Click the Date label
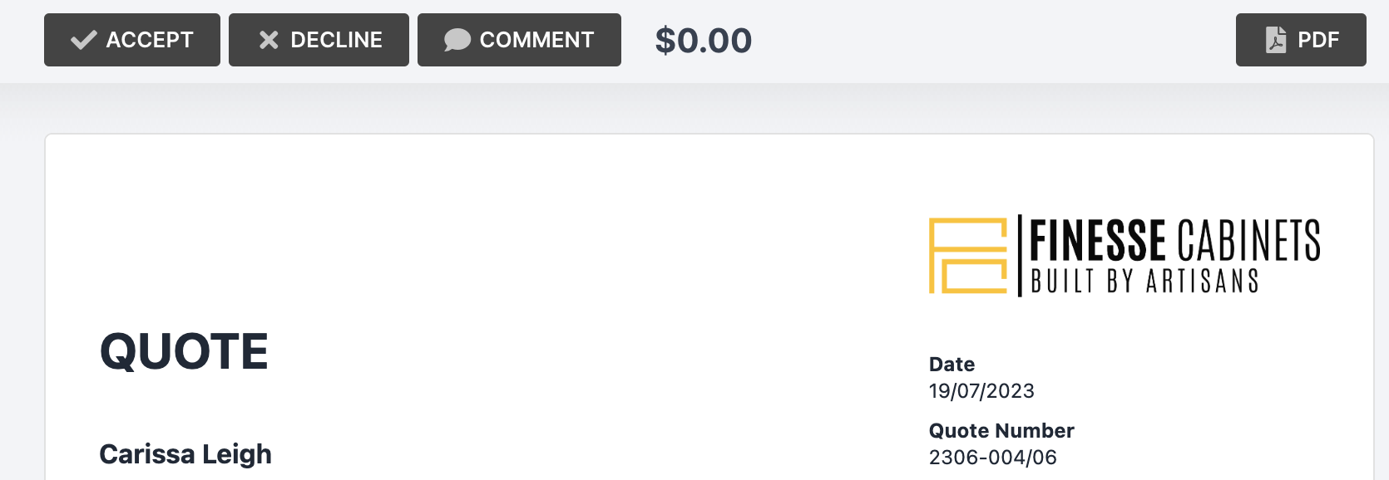This screenshot has height=480, width=1389. [x=952, y=365]
